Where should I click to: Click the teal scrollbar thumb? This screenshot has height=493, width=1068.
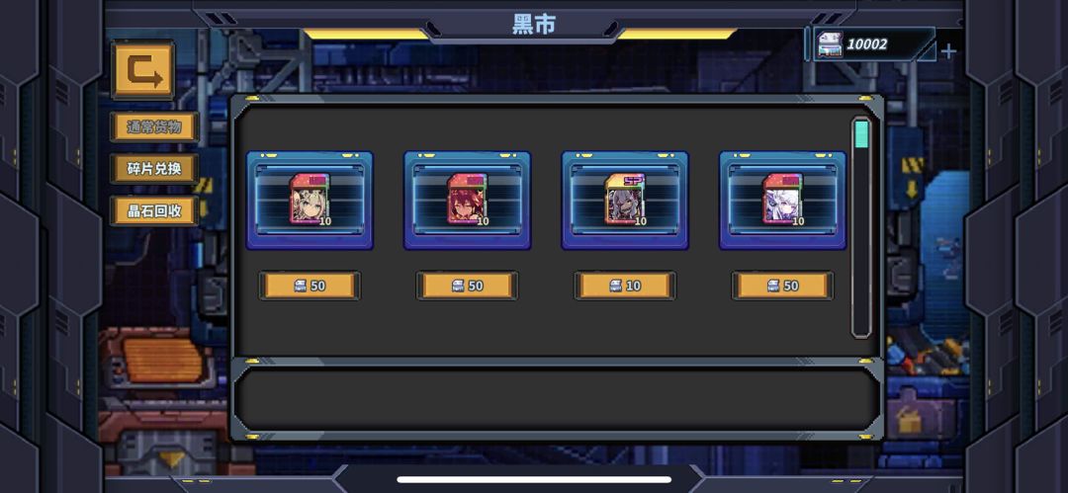(x=861, y=134)
